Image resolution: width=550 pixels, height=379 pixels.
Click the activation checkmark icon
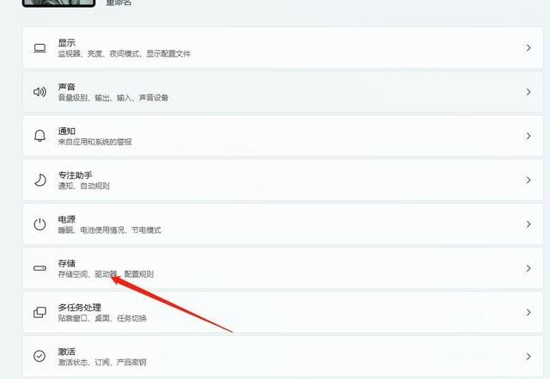[40, 356]
